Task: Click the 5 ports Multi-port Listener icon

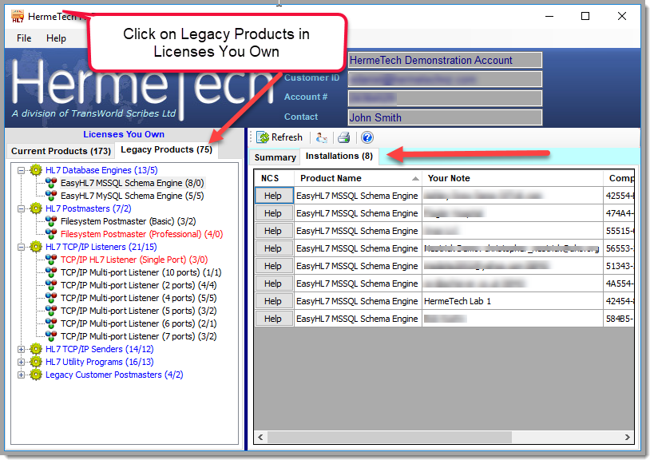Action: click(x=51, y=311)
